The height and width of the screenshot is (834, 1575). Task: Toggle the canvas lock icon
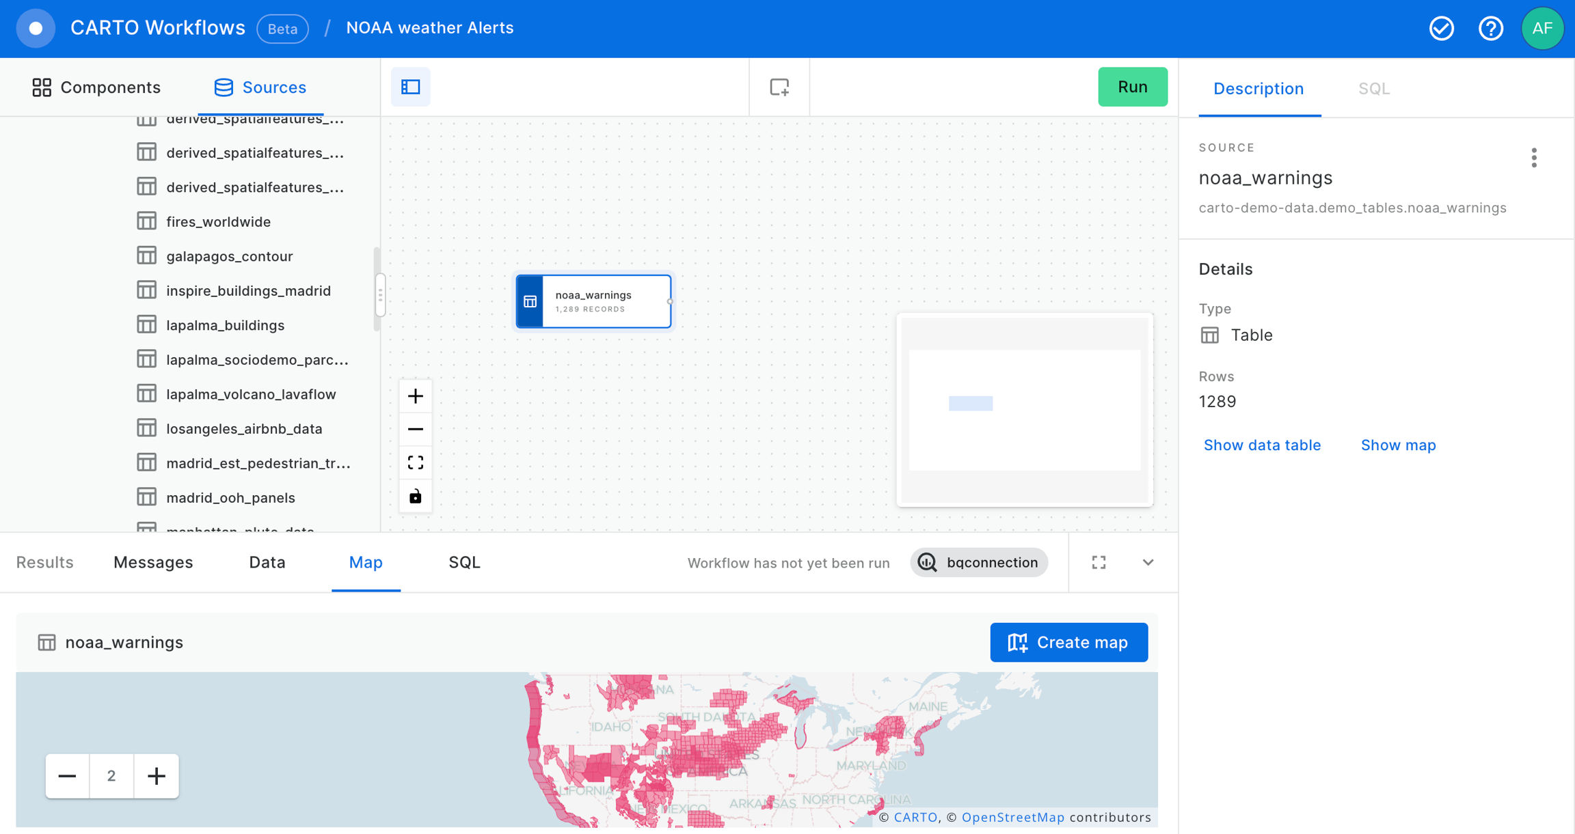415,497
